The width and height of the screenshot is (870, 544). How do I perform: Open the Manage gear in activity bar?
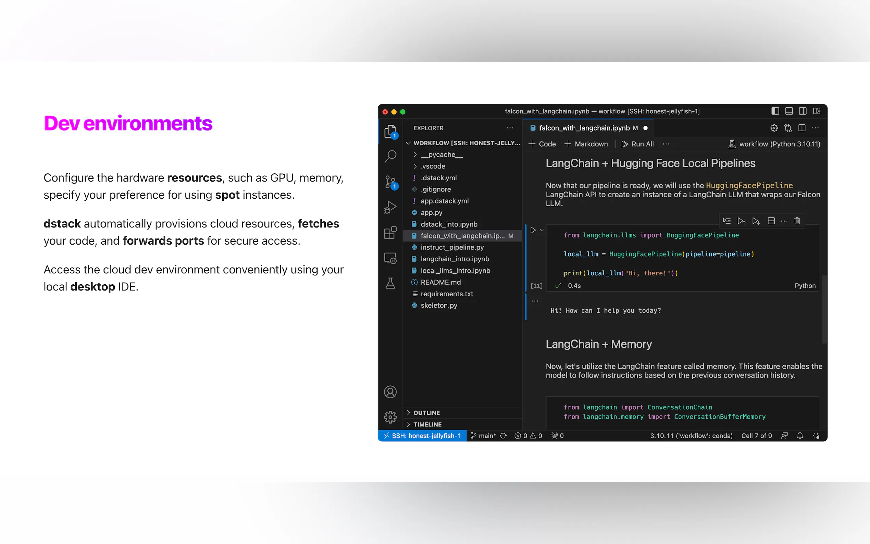[390, 417]
